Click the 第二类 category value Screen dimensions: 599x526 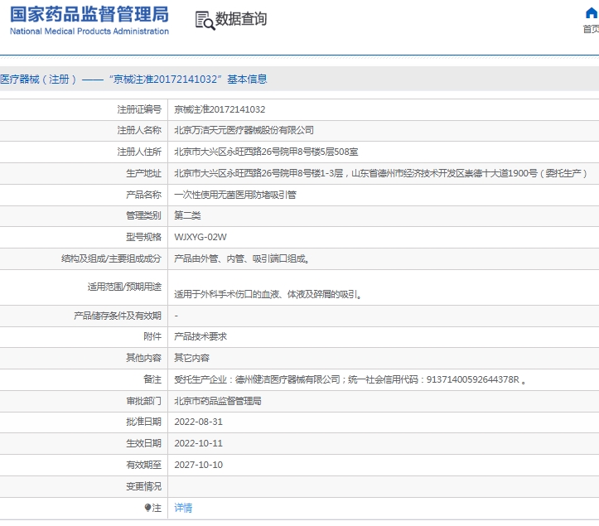(187, 215)
